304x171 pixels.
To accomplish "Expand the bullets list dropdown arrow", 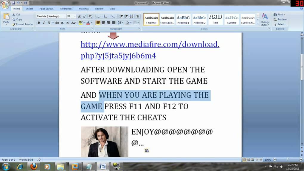I will [x=101, y=16].
